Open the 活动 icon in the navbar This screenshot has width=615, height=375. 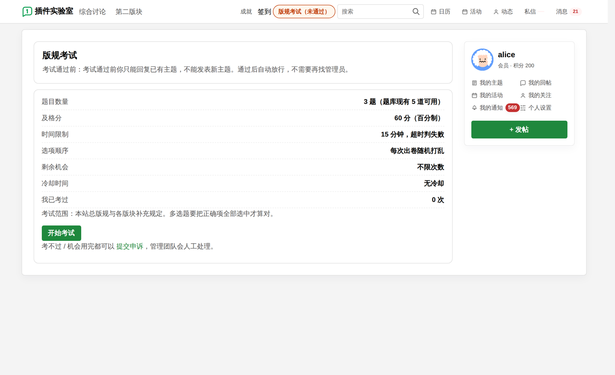(465, 12)
